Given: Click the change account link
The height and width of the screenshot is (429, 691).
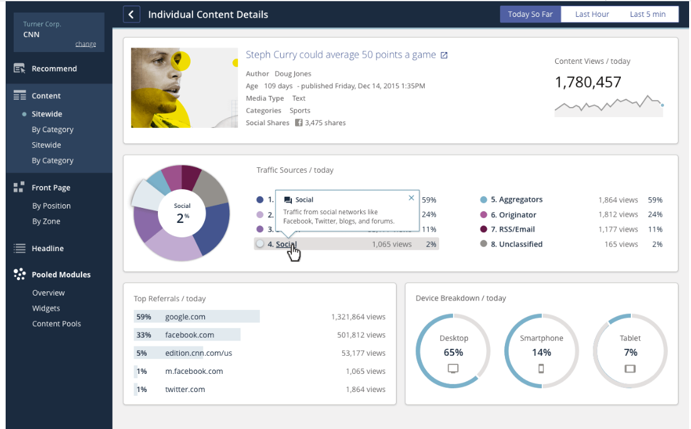Looking at the screenshot, I should point(85,44).
